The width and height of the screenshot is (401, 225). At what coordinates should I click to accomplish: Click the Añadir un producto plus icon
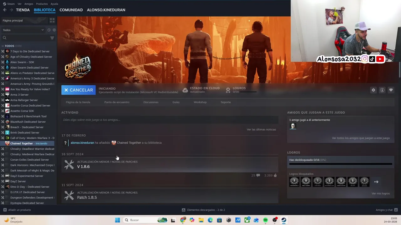5,210
